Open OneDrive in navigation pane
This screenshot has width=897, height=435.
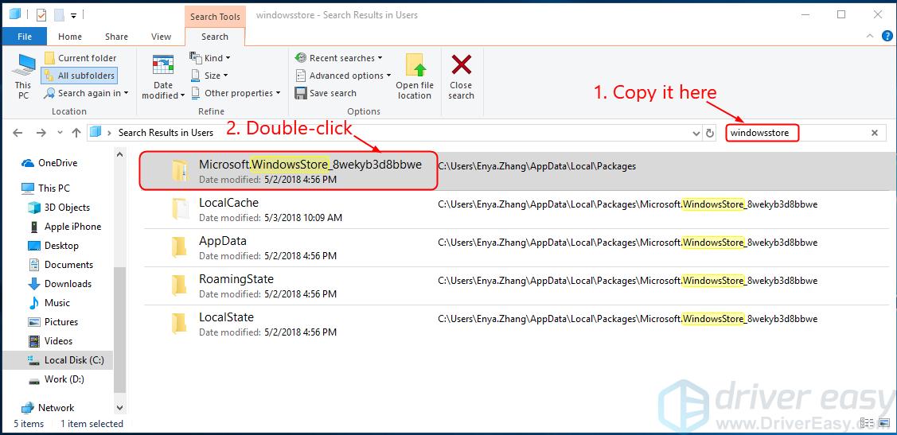point(50,163)
